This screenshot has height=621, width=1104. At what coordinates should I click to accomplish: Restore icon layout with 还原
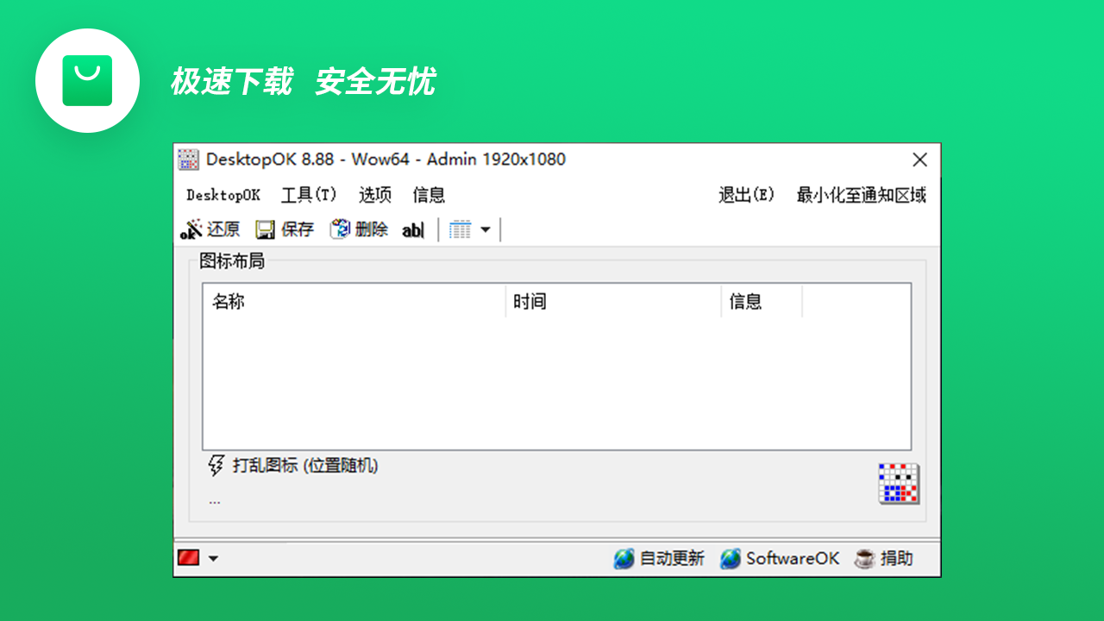(x=210, y=229)
